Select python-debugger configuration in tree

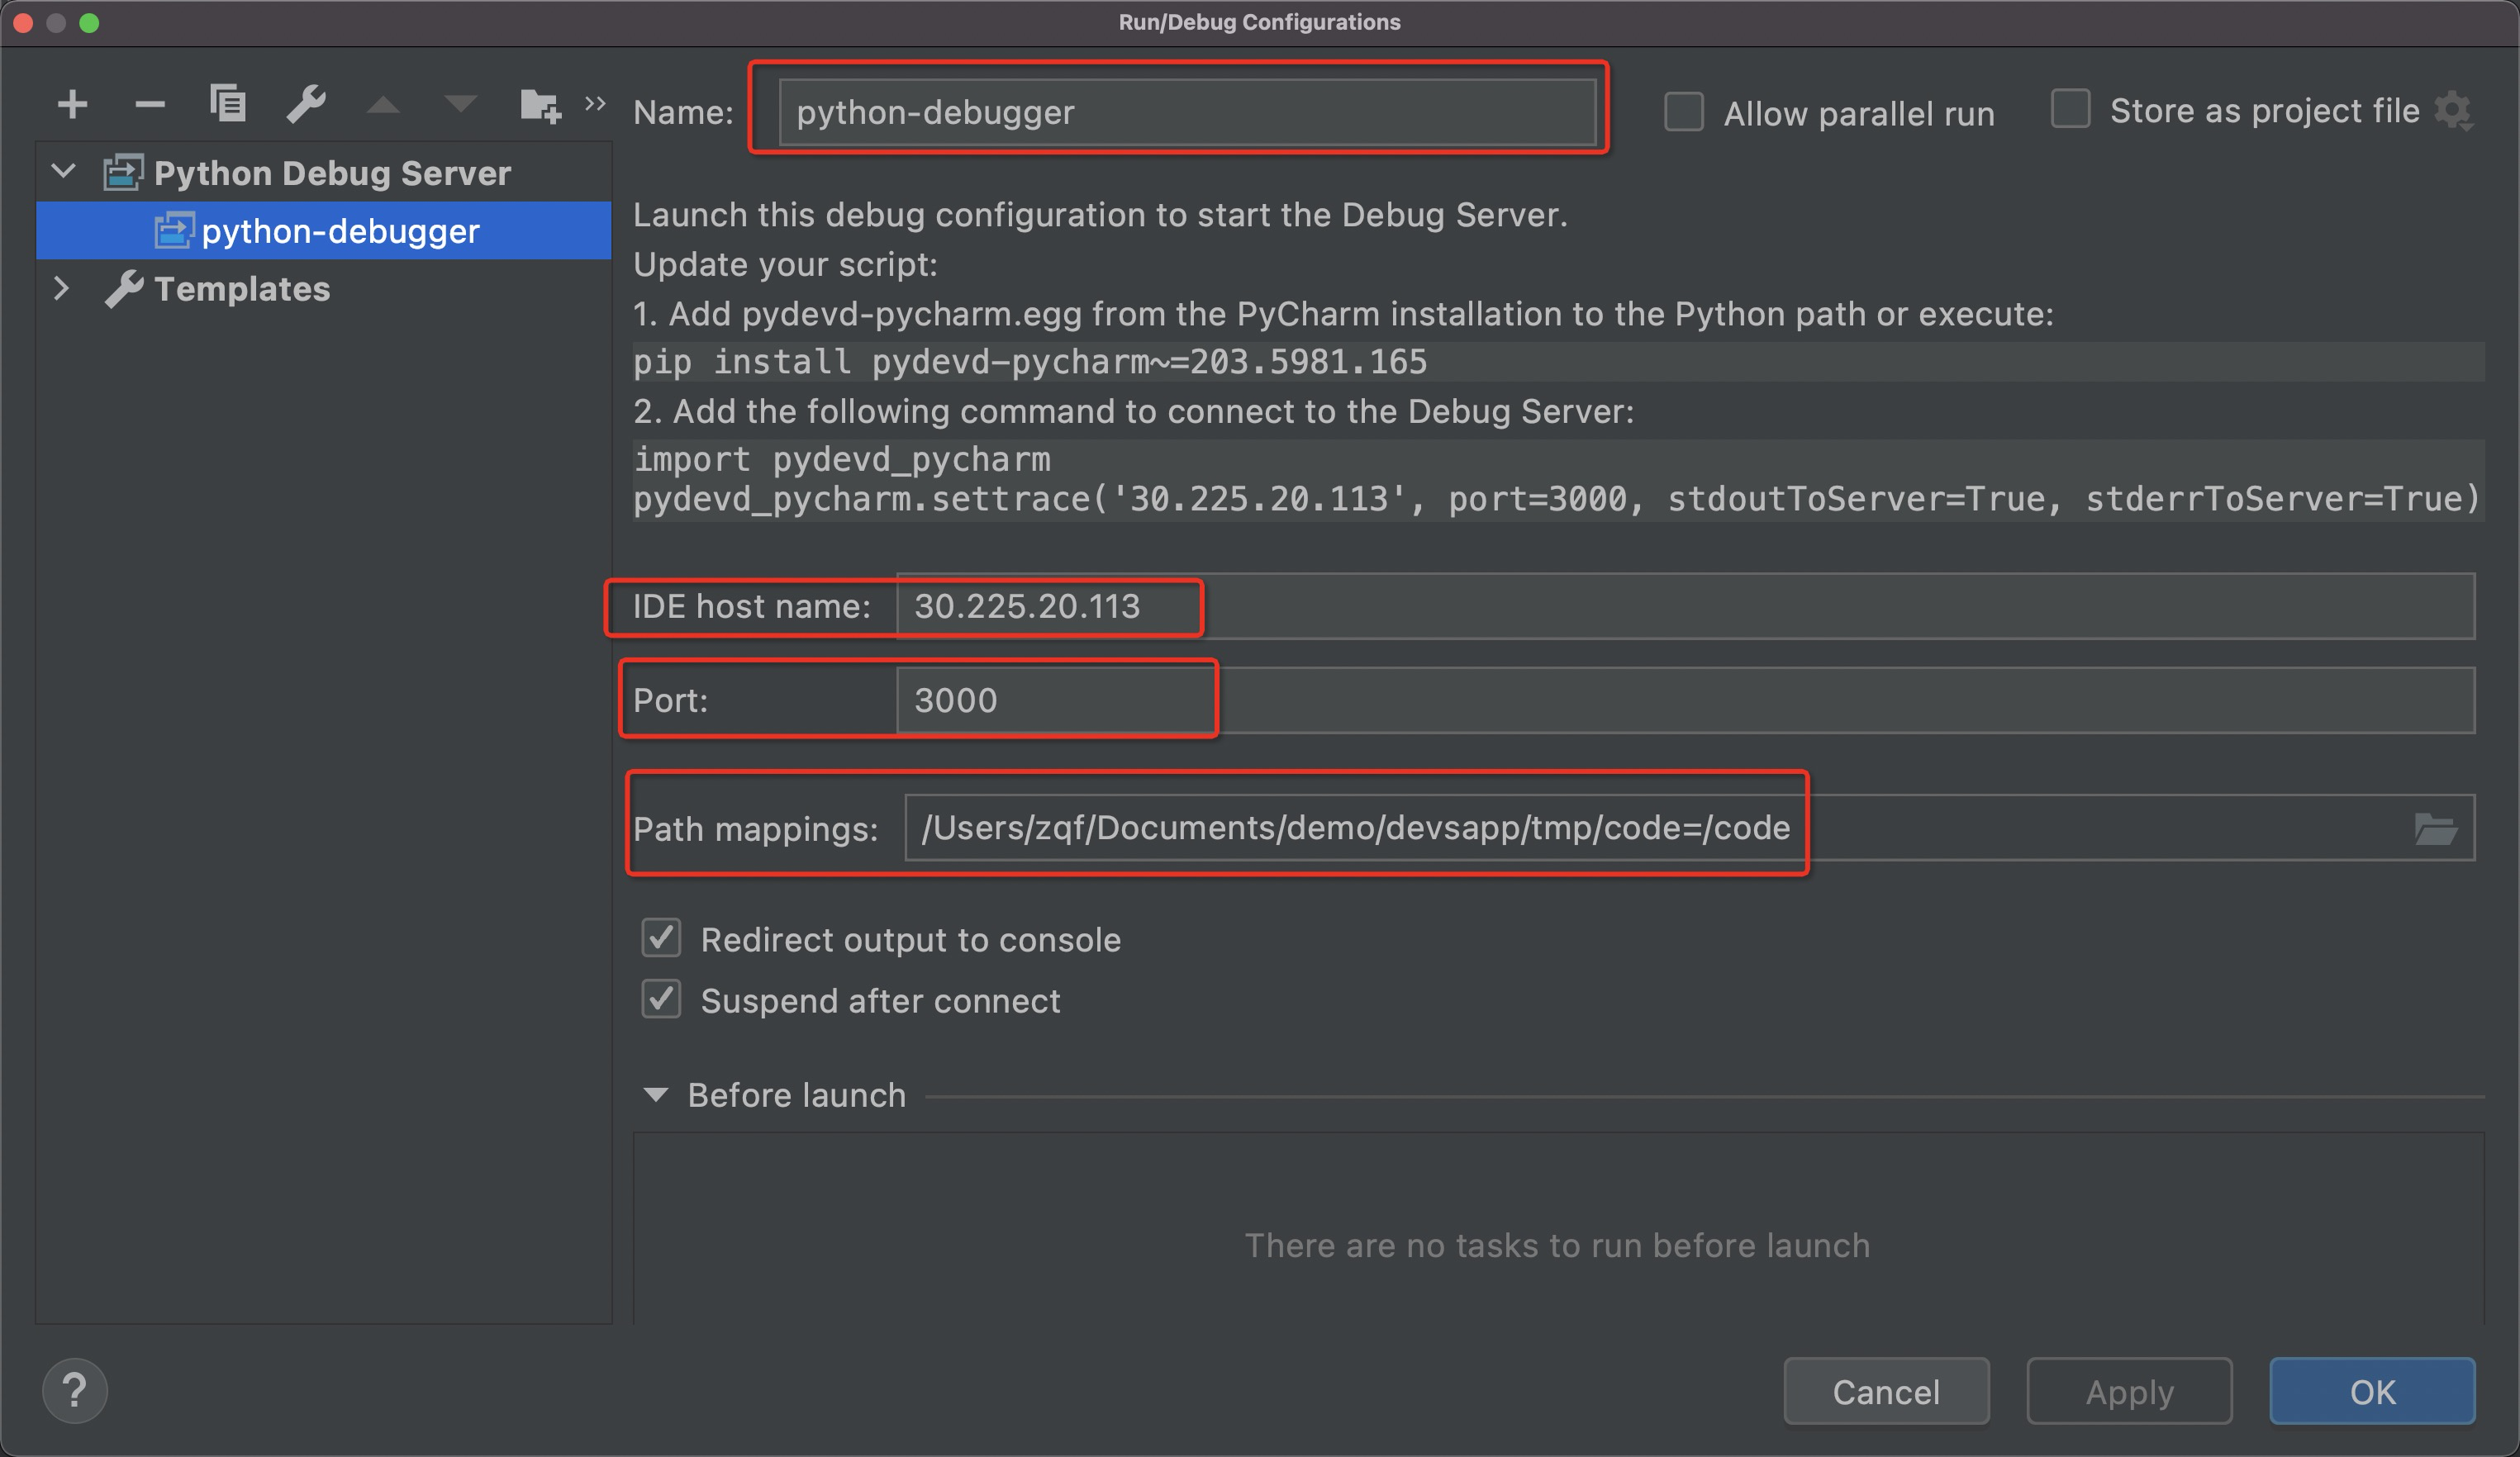pyautogui.click(x=340, y=231)
